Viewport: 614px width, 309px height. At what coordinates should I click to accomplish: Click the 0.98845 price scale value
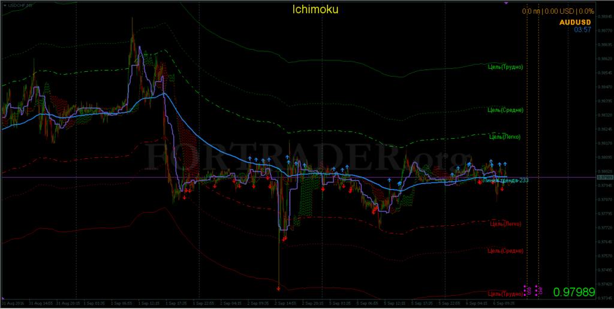point(605,16)
